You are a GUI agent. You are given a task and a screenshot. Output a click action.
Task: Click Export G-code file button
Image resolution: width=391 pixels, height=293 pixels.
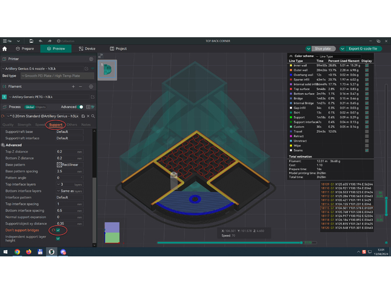362,48
